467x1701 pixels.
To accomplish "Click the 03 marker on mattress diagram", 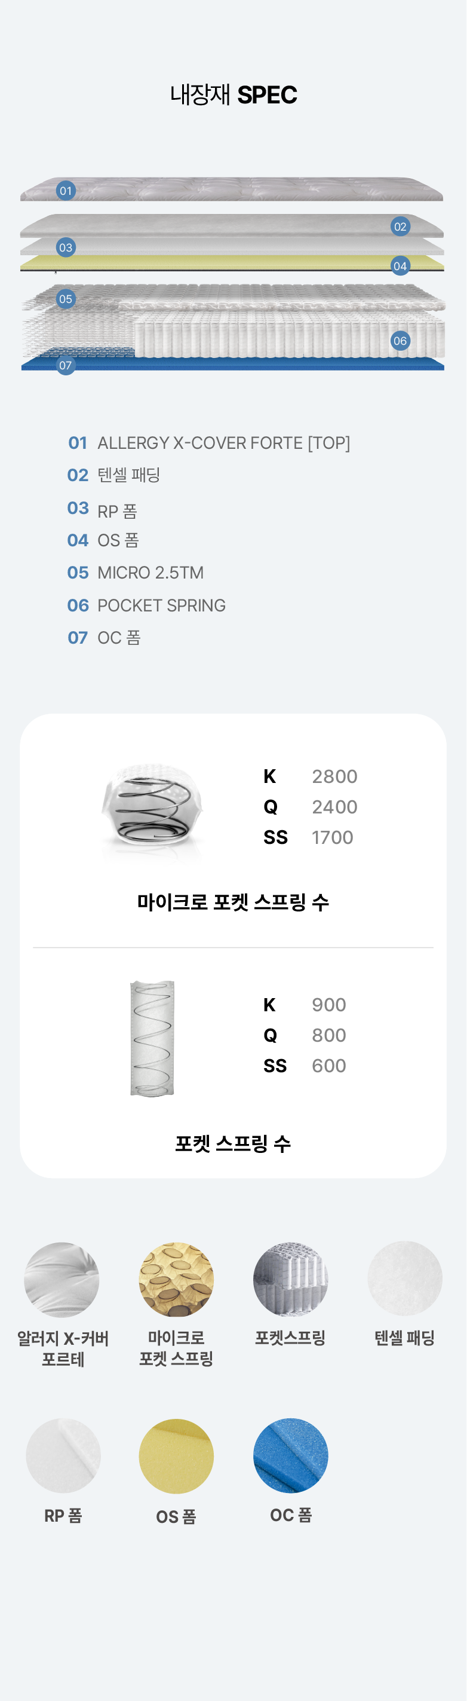I will click(65, 247).
